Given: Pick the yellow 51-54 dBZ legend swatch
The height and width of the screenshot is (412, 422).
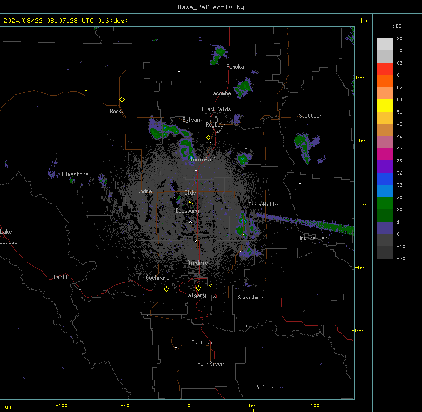Looking at the screenshot, I should 385,105.
